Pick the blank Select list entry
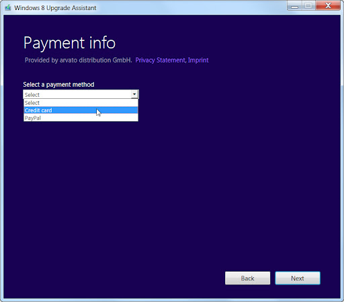 pos(81,103)
